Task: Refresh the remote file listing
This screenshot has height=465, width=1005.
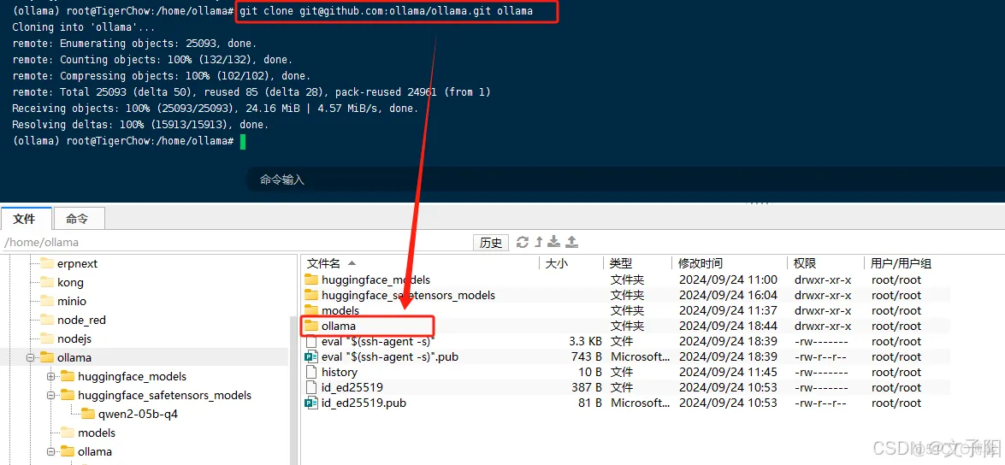Action: tap(523, 242)
